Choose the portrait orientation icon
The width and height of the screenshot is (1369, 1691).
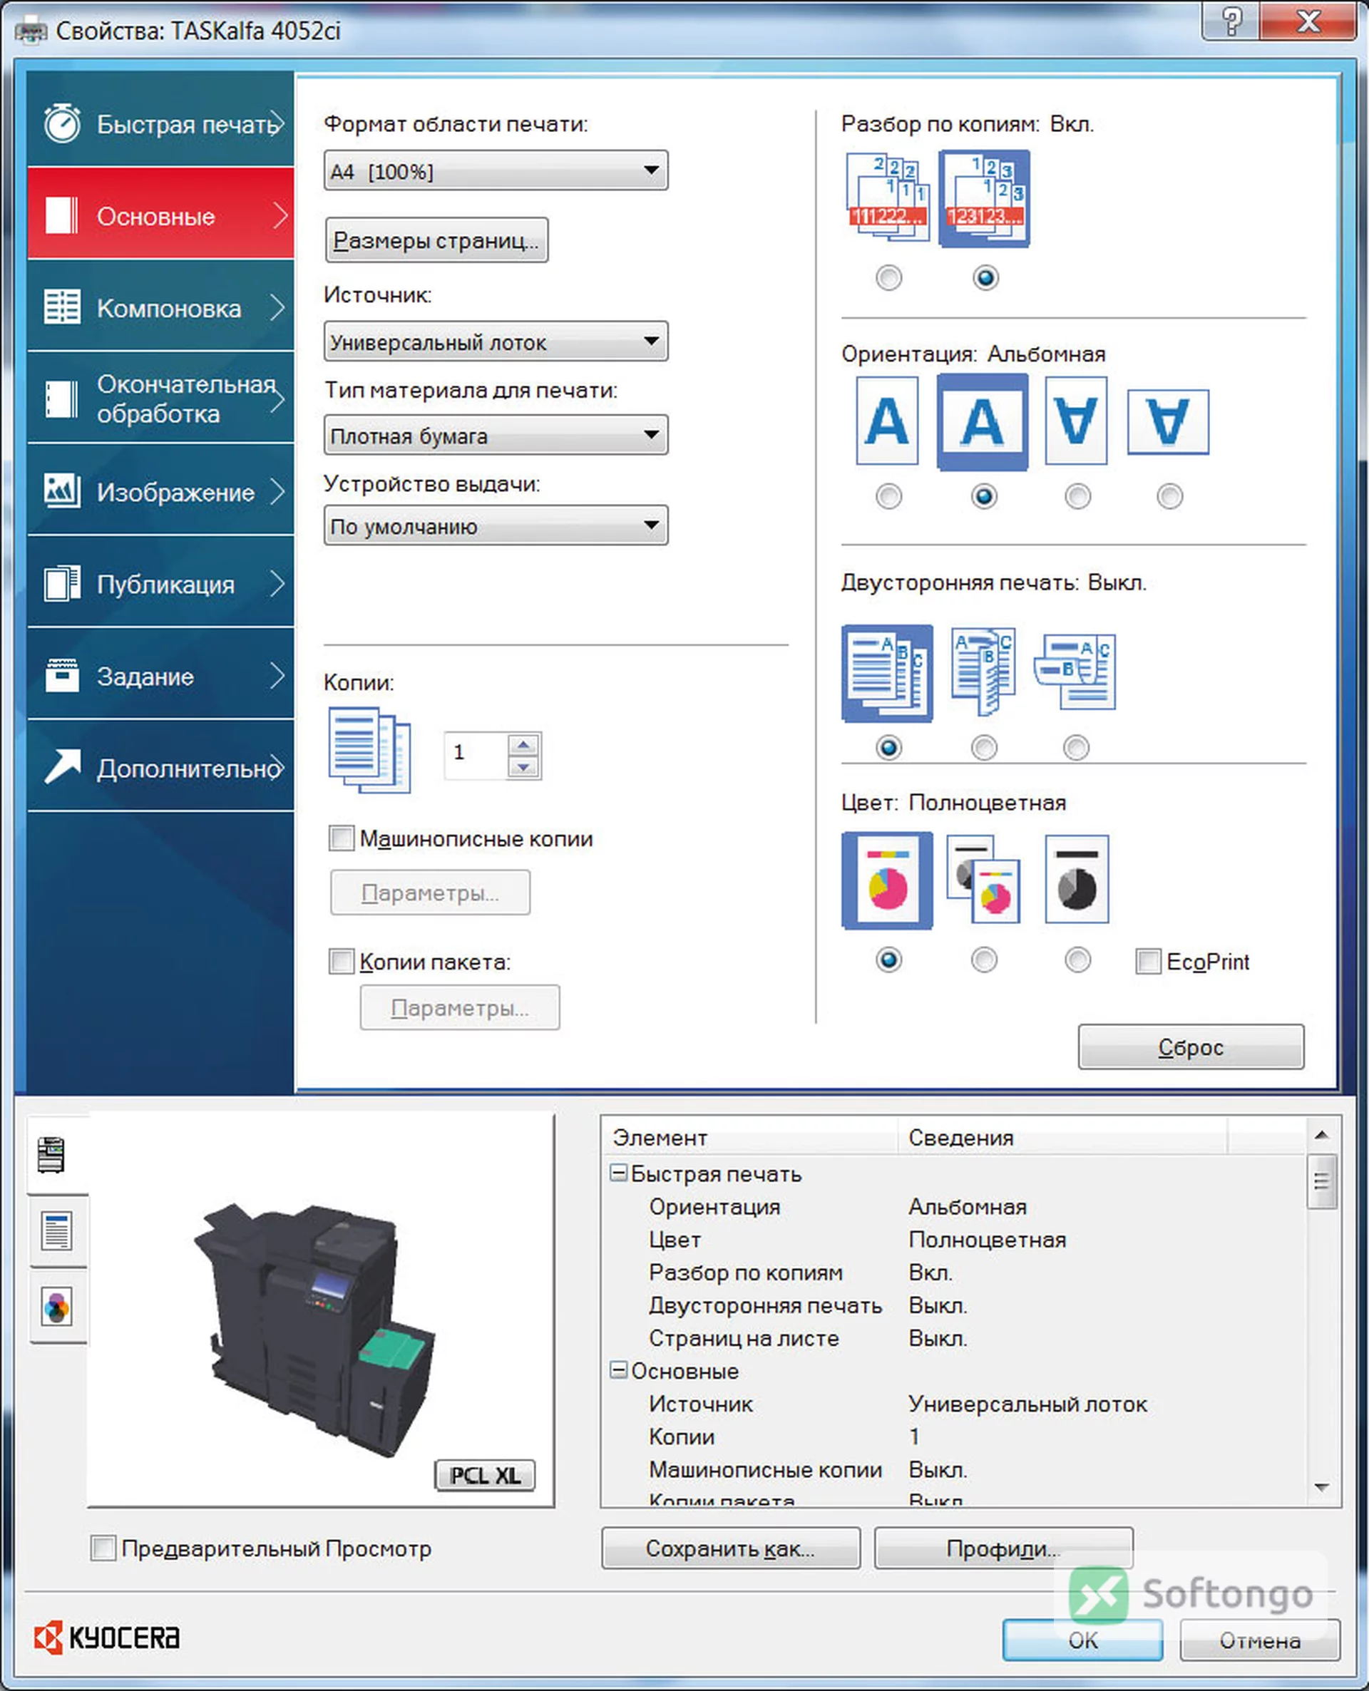coord(887,420)
